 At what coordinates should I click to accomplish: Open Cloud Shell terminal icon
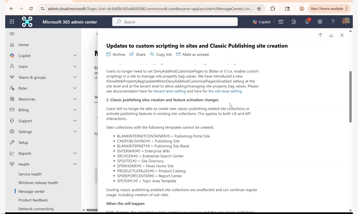point(281,22)
